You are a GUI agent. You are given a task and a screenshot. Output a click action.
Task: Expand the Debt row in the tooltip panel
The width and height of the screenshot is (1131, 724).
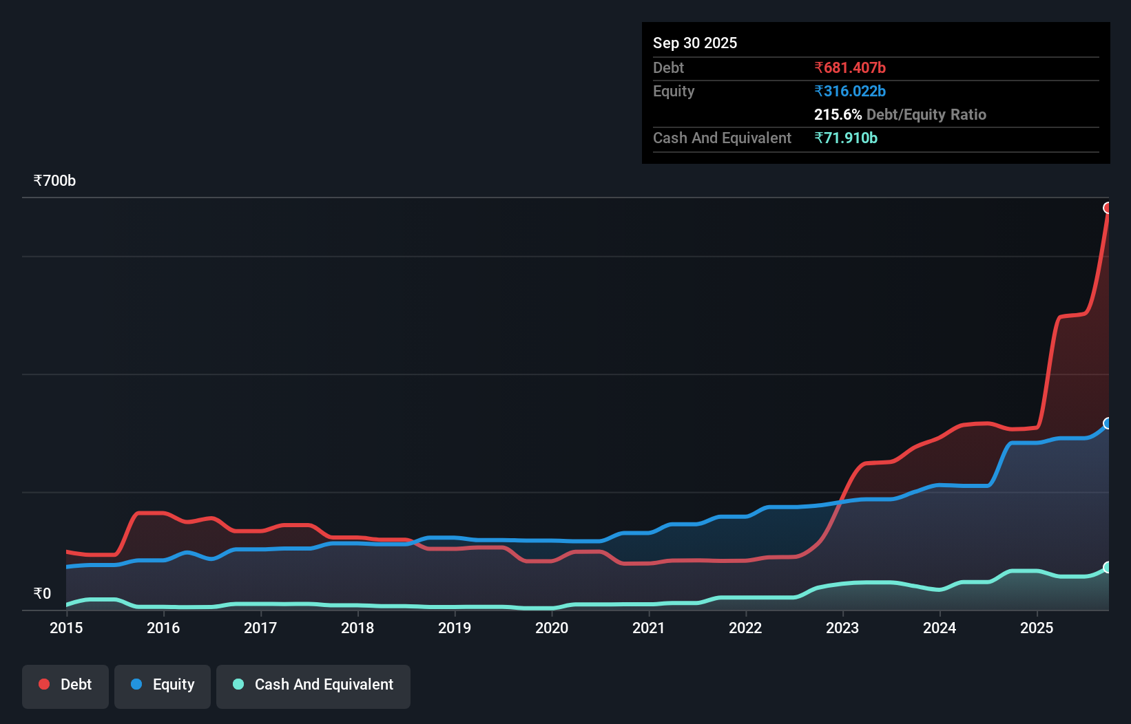point(668,67)
